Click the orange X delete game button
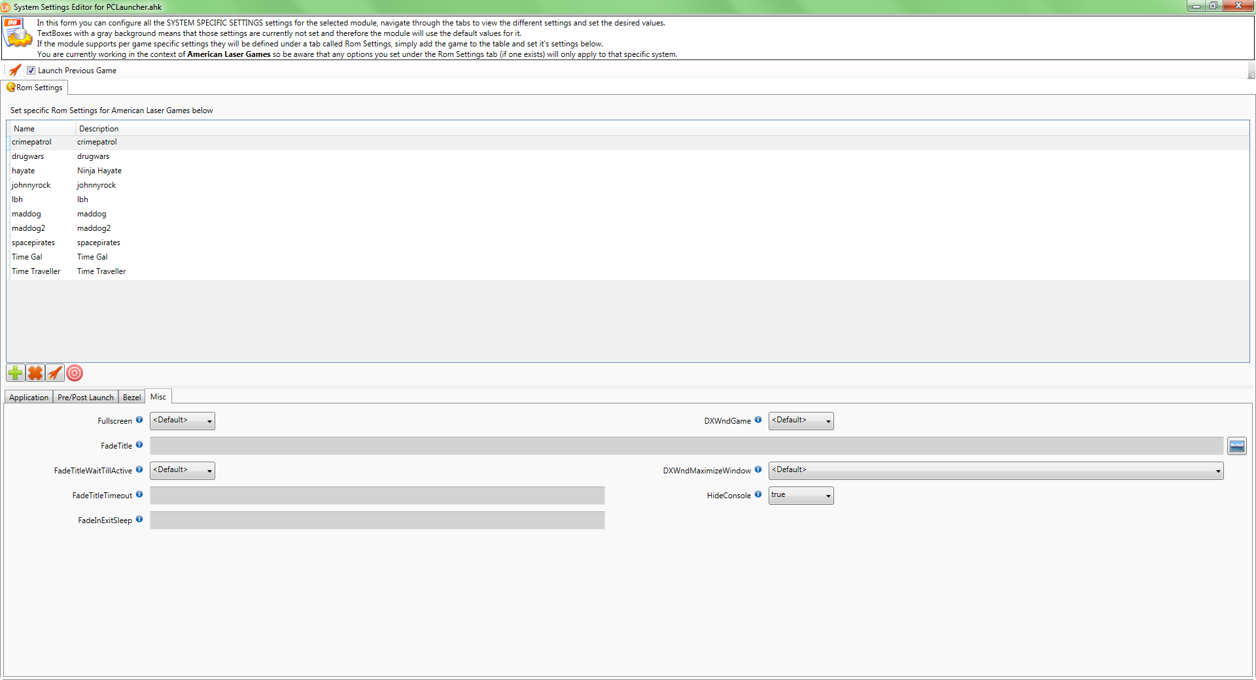 tap(35, 373)
